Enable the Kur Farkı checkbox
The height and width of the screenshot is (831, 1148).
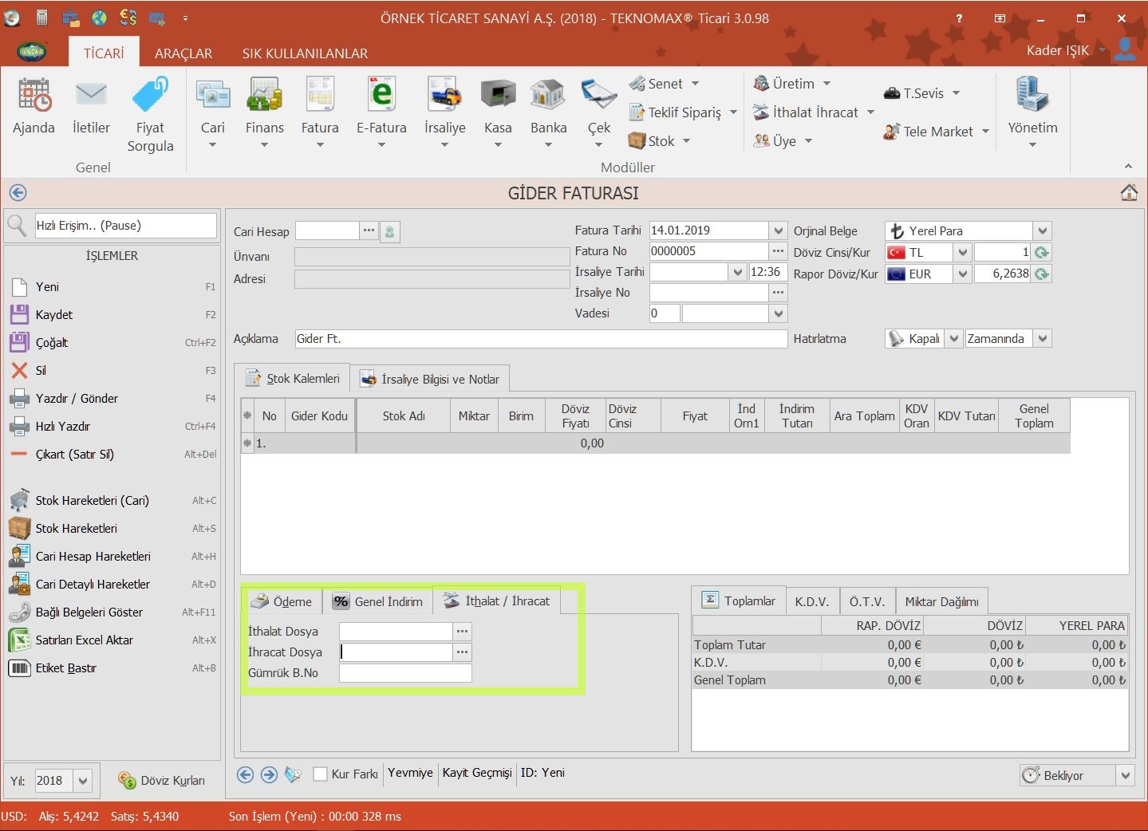point(321,774)
